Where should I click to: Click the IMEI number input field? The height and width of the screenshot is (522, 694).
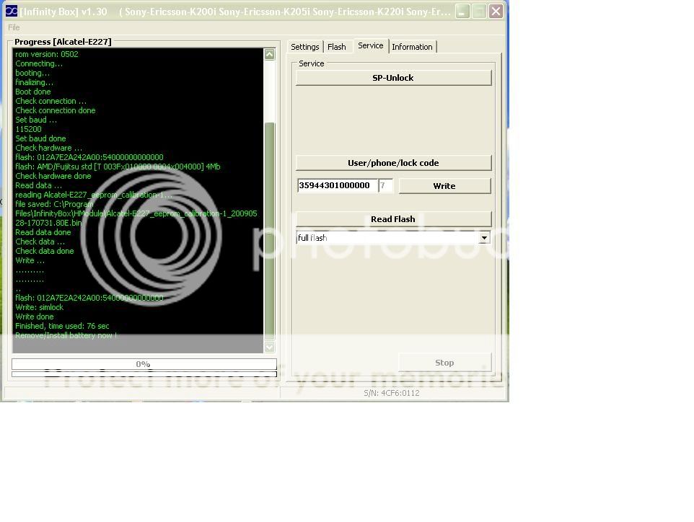pos(337,185)
